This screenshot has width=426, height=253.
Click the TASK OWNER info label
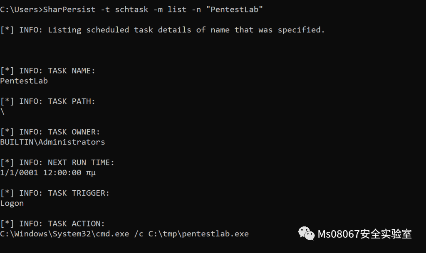pos(50,132)
